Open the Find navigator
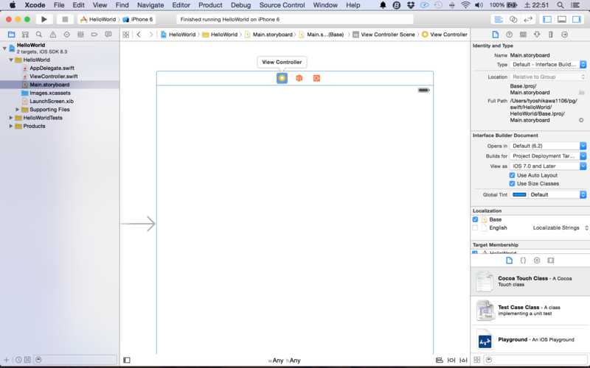 [39, 35]
